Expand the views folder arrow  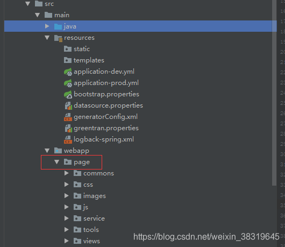pyautogui.click(x=67, y=241)
